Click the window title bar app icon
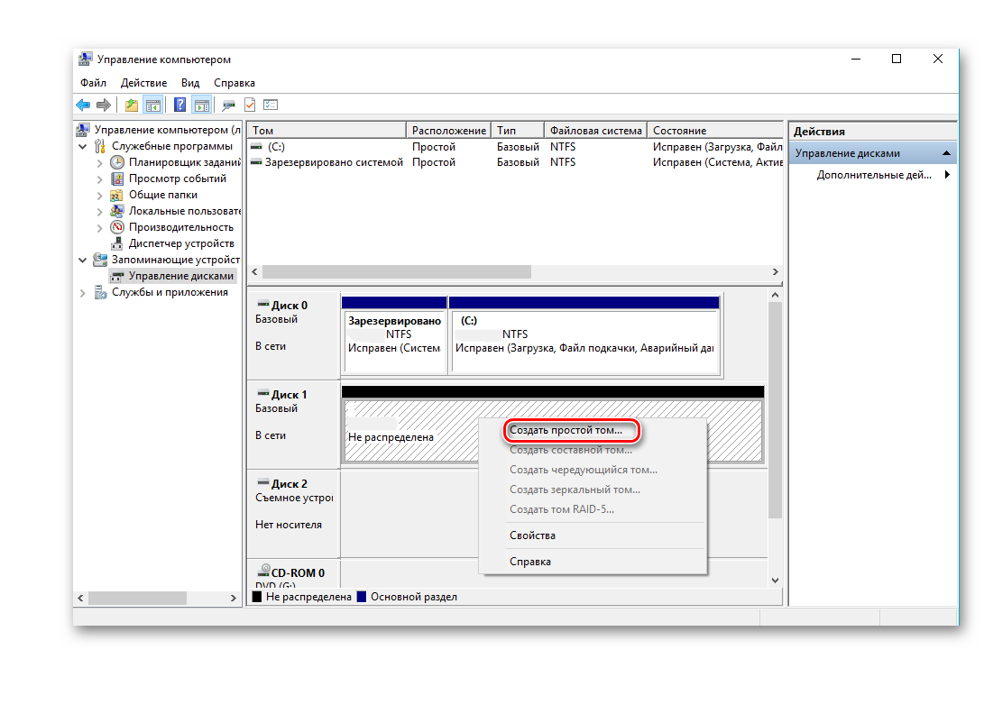This screenshot has height=723, width=984. pyautogui.click(x=86, y=59)
